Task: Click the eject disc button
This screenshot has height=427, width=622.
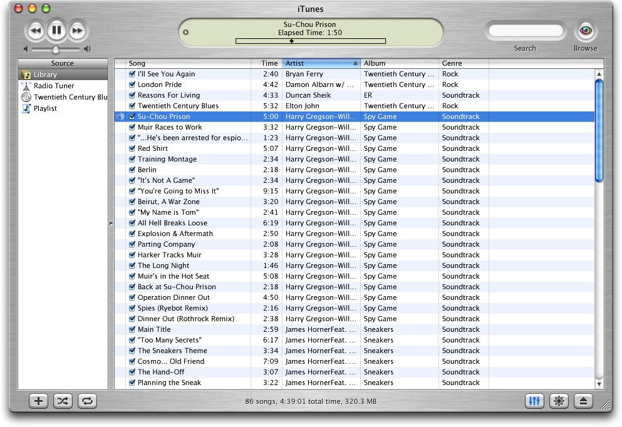Action: (583, 401)
